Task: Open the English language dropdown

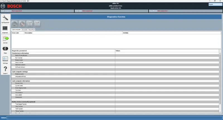Action: point(215,4)
